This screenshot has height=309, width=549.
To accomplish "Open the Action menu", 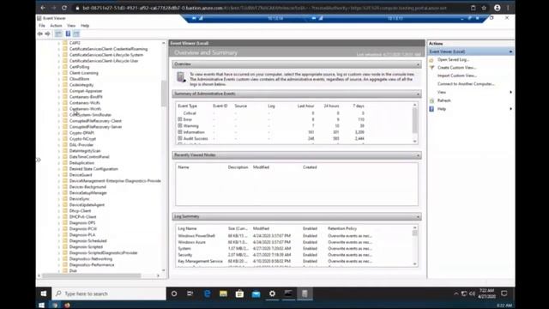I will [56, 26].
